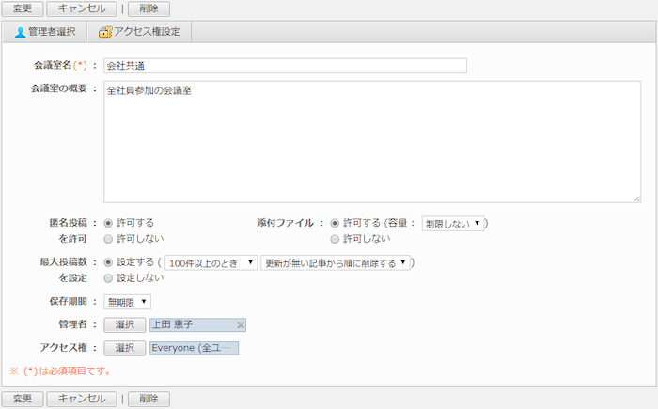The height and width of the screenshot is (409, 658).
Task: Click the top 削除 button
Action: pos(149,8)
